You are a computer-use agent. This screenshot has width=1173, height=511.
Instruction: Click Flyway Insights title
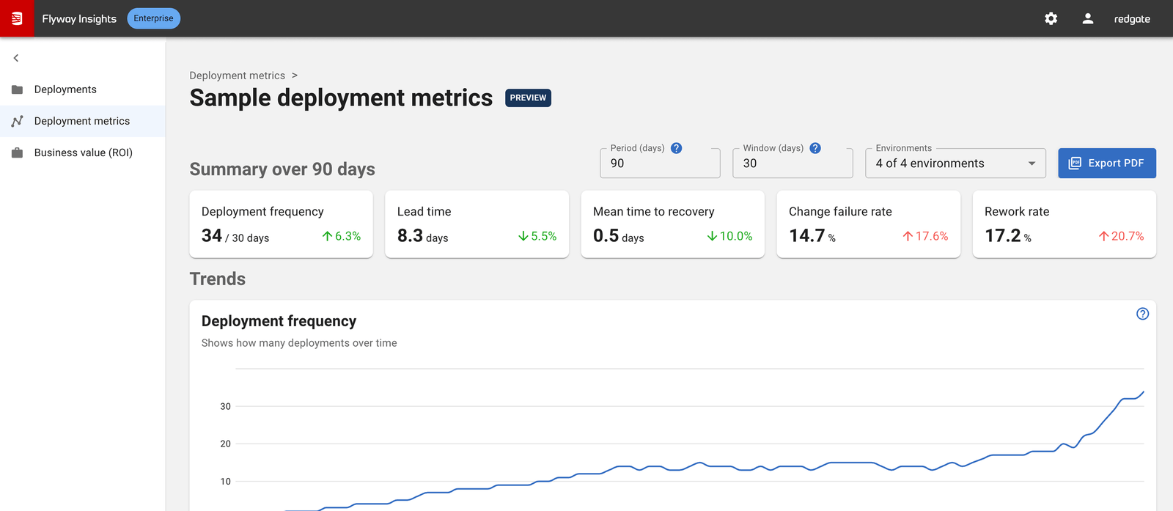click(79, 18)
